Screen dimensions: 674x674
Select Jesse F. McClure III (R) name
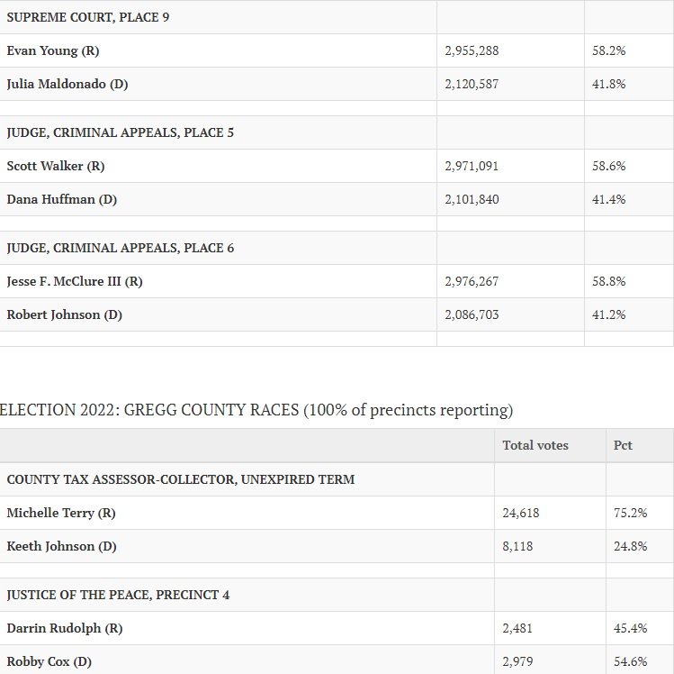pos(75,281)
